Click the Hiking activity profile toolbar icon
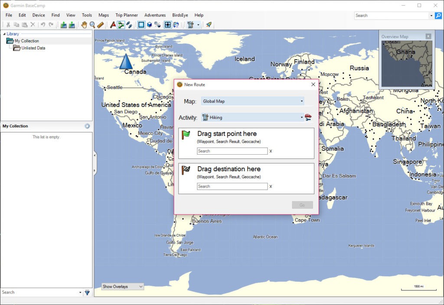 (x=190, y=25)
